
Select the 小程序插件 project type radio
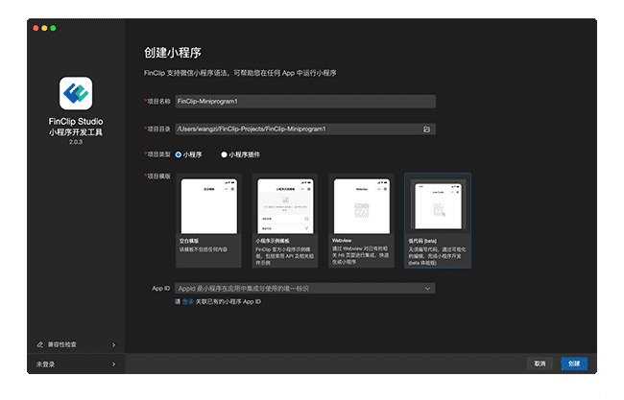coord(224,154)
